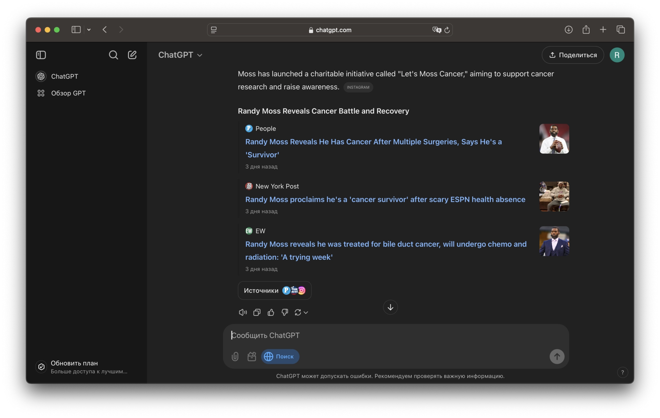The image size is (660, 418).
Task: Toggle the Safari sidebar button
Action: (x=76, y=30)
